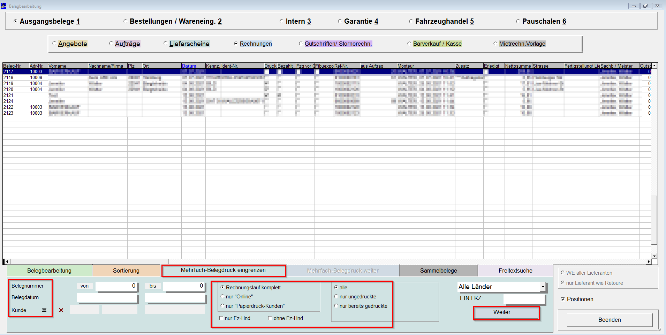Click the Belegbearbeitung application icon in the title bar
Image resolution: width=666 pixels, height=335 pixels.
3,6
